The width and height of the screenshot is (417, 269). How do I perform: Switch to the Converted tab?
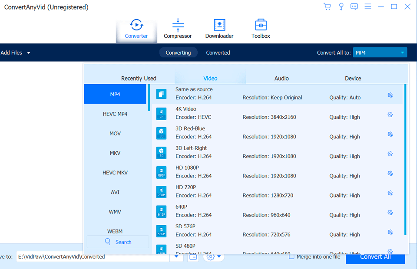click(218, 52)
